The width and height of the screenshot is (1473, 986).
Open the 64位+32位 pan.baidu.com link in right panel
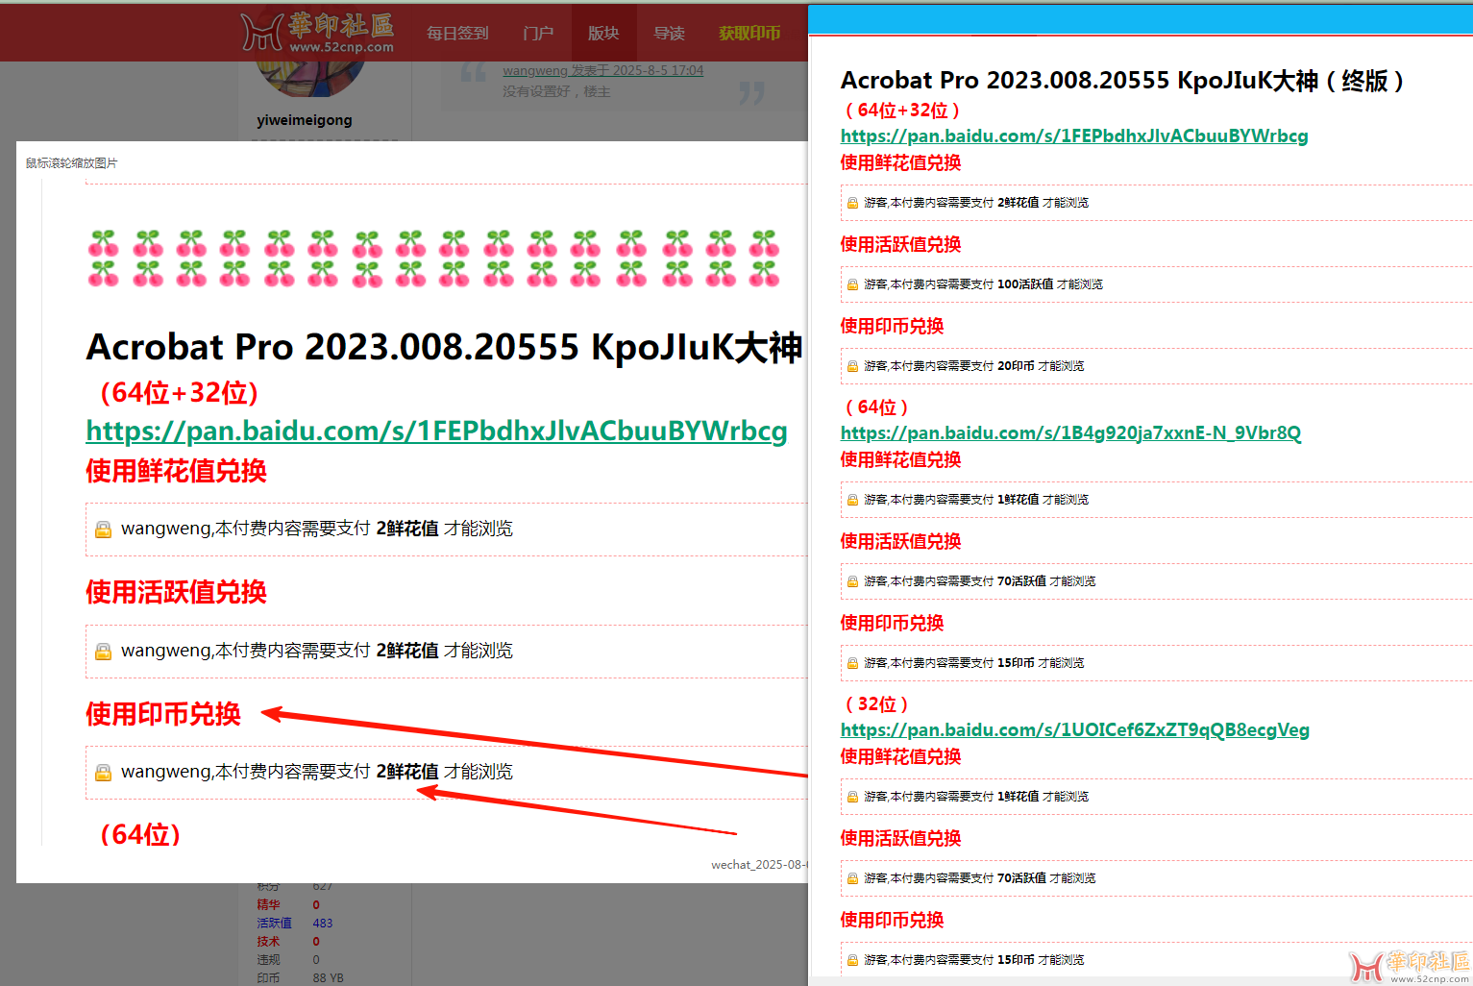tap(1074, 136)
